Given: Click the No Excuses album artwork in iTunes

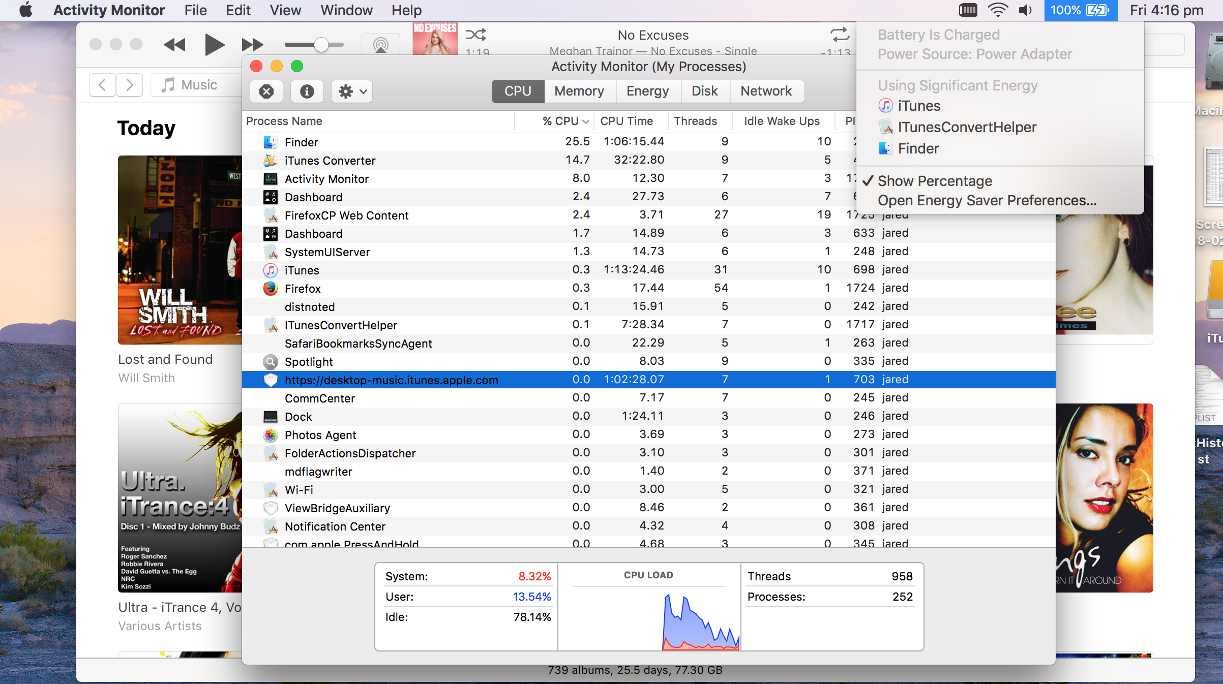Looking at the screenshot, I should click(x=435, y=39).
